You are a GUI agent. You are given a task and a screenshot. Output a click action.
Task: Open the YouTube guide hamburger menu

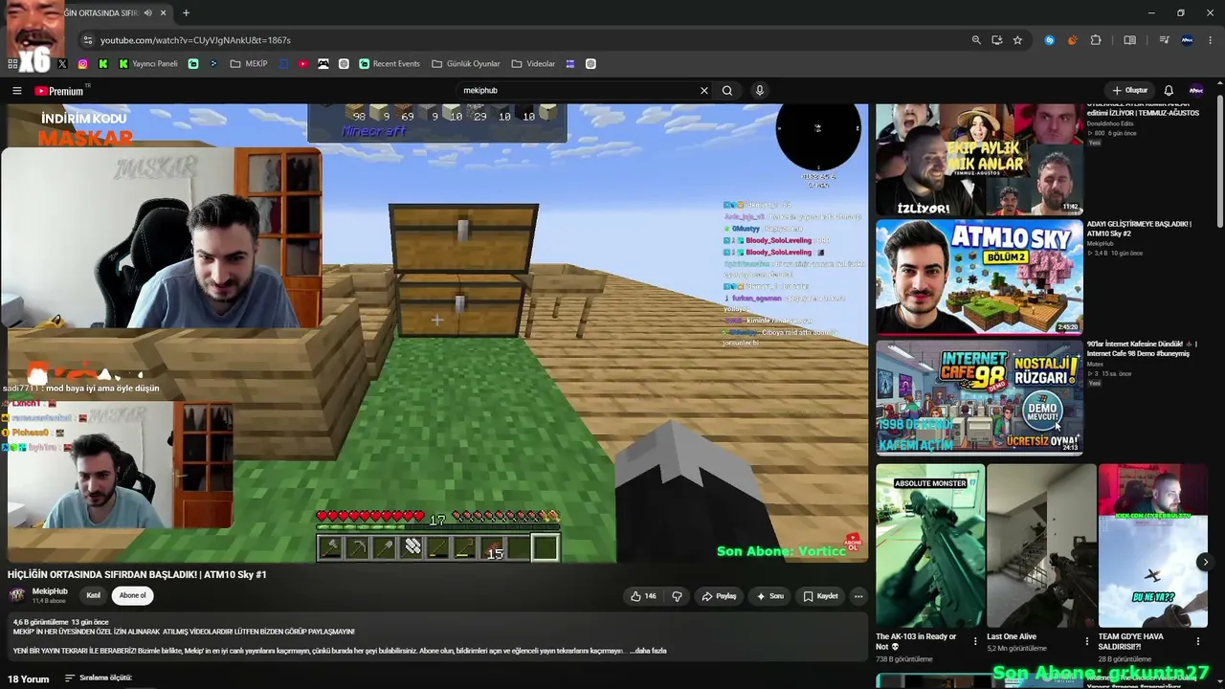tap(16, 91)
